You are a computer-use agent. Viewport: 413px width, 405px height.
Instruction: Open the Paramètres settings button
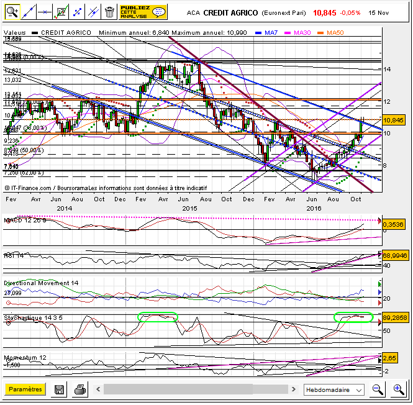point(25,389)
